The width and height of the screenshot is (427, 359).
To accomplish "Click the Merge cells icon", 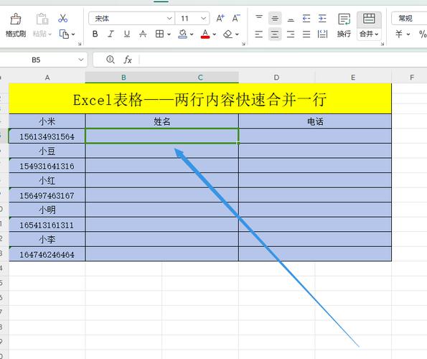I will (x=369, y=19).
